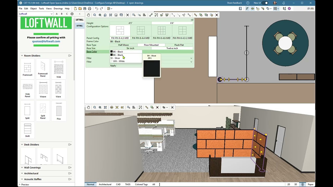
Task: Select the zoom magnifier in 2D view toolbar
Action: [x=95, y=15]
